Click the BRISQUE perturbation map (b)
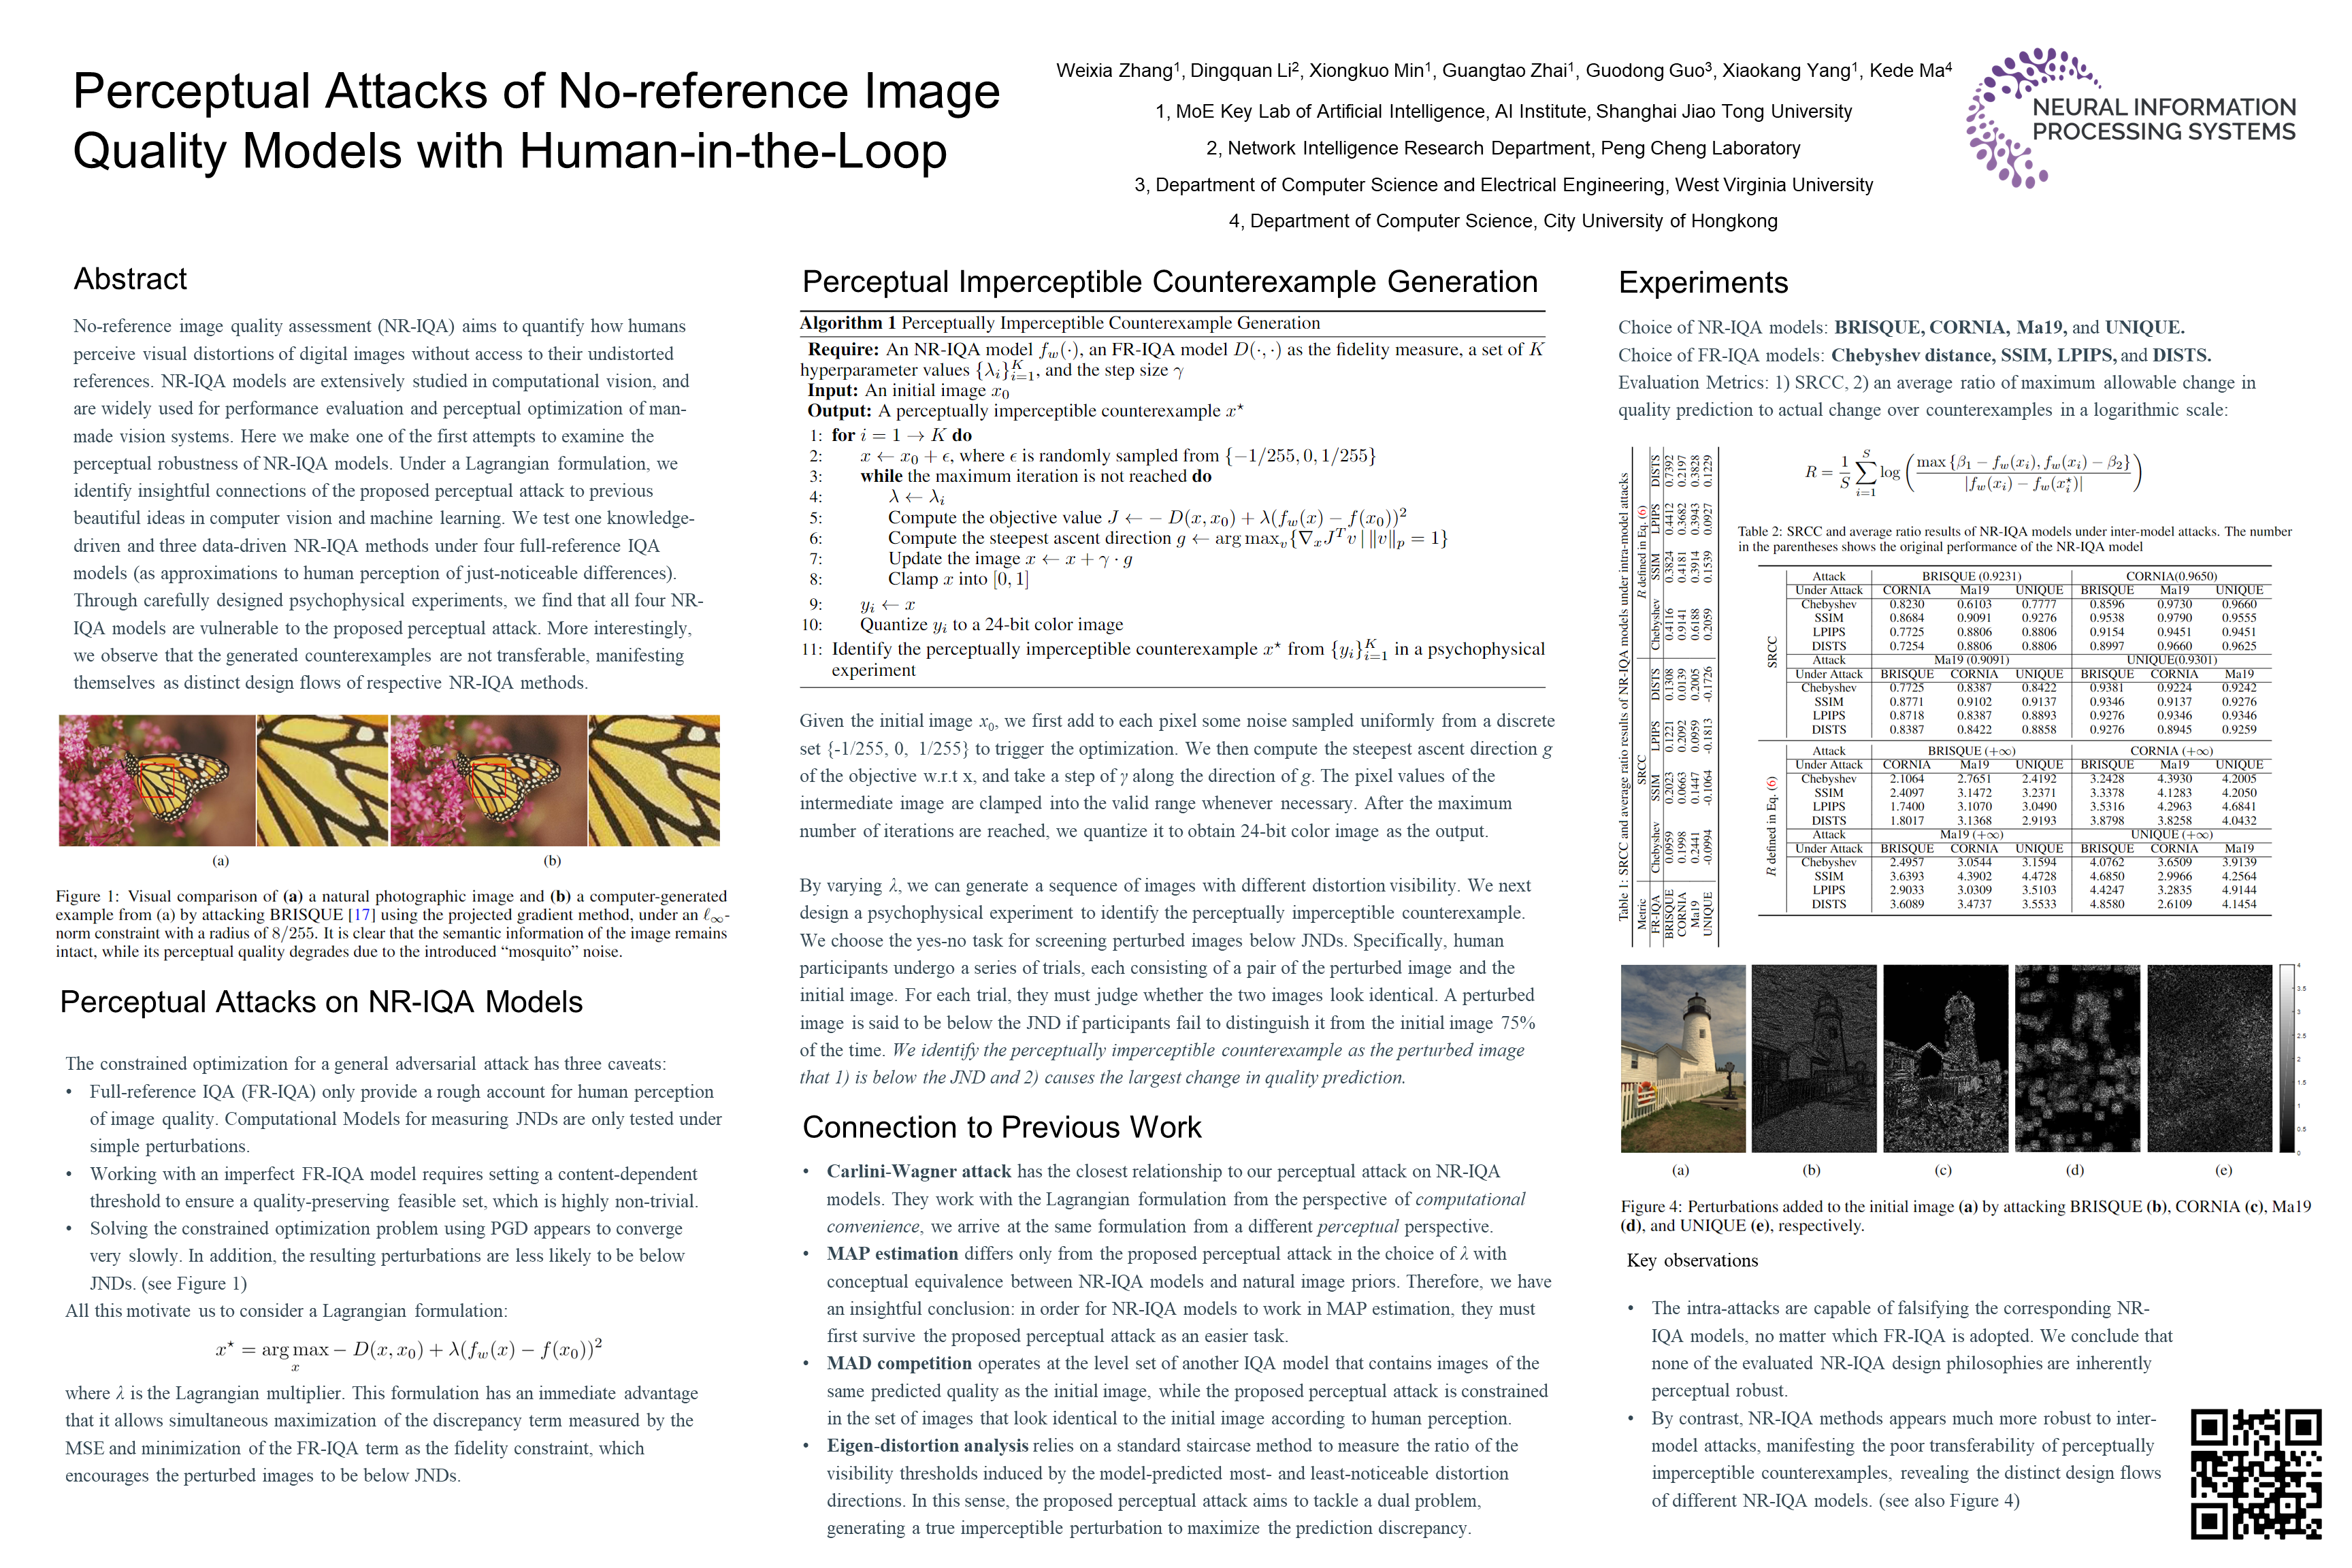Screen dimensions: 2352x1568 tap(1814, 1058)
